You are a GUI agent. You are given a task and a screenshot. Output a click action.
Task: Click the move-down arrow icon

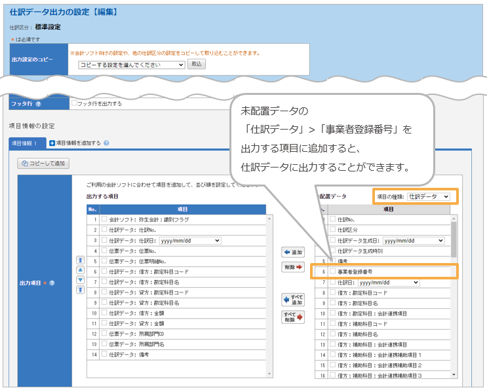81,279
